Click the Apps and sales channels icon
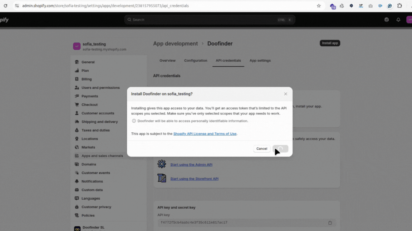 click(x=77, y=155)
